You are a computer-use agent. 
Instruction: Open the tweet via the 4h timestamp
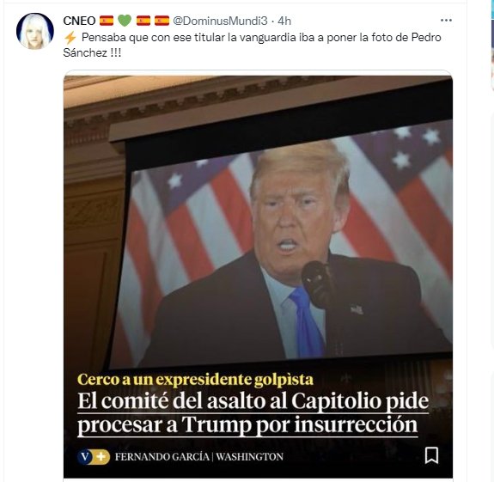coord(284,21)
